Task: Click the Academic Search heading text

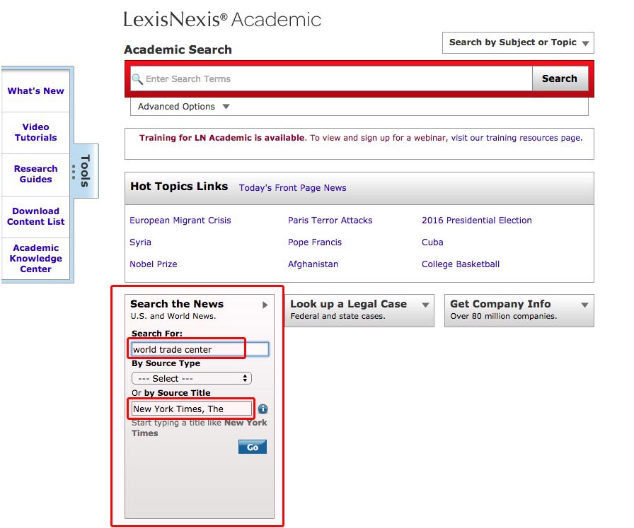Action: click(178, 49)
